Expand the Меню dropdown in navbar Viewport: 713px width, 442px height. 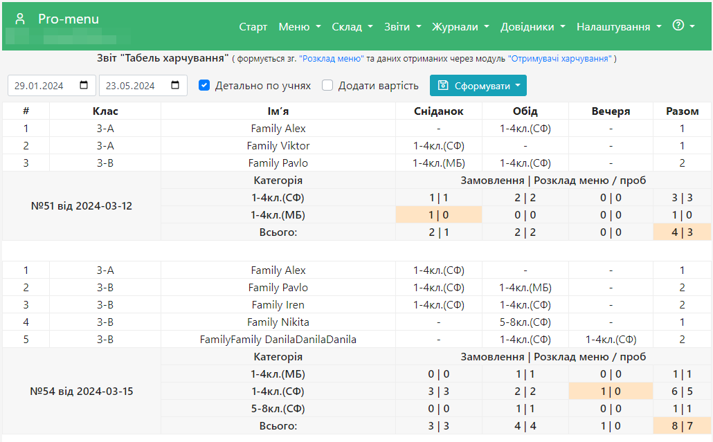tap(300, 27)
